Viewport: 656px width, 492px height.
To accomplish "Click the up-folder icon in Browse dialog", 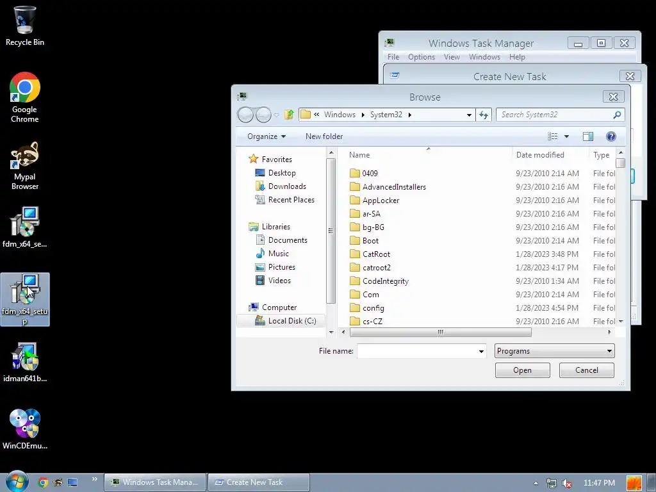I will click(289, 115).
